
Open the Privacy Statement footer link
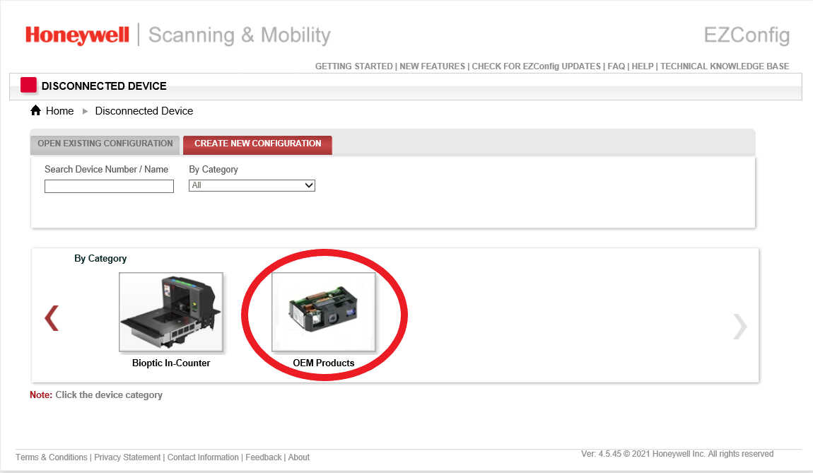127,457
